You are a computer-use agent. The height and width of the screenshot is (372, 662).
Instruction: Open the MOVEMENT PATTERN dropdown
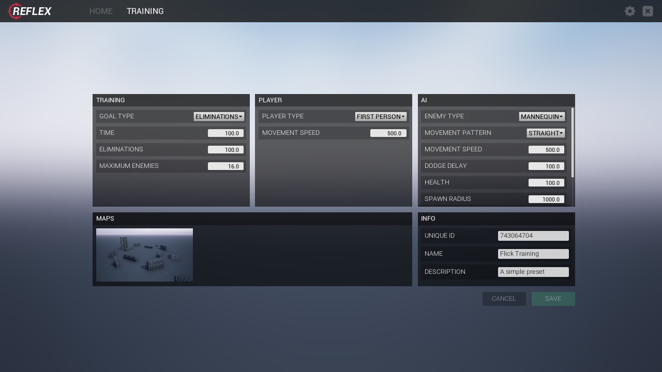click(546, 133)
